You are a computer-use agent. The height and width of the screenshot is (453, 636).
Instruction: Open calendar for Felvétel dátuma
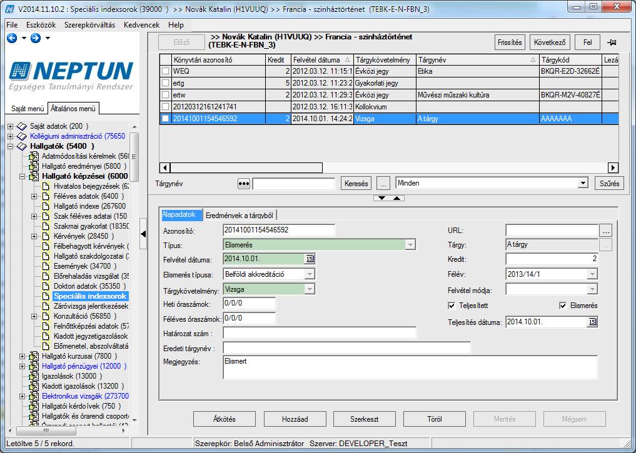(x=310, y=259)
